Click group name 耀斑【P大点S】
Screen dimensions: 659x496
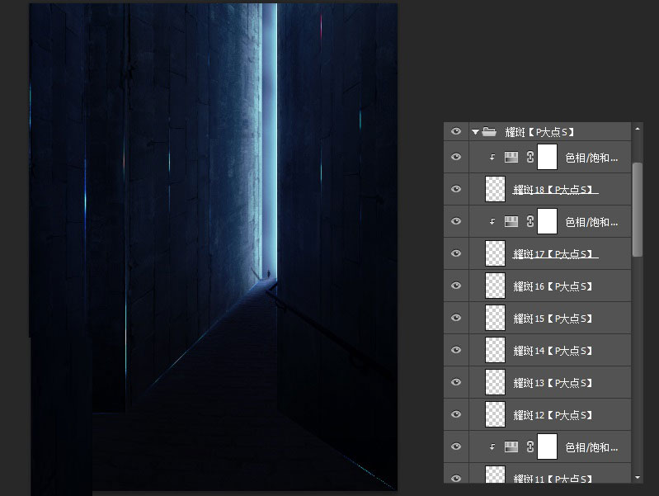tap(539, 132)
